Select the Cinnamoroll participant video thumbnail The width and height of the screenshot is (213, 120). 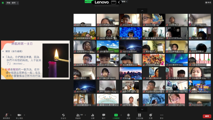(108, 100)
